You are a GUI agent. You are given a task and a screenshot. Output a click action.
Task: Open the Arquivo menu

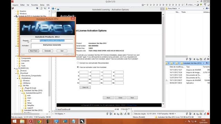pyautogui.click(x=15, y=5)
